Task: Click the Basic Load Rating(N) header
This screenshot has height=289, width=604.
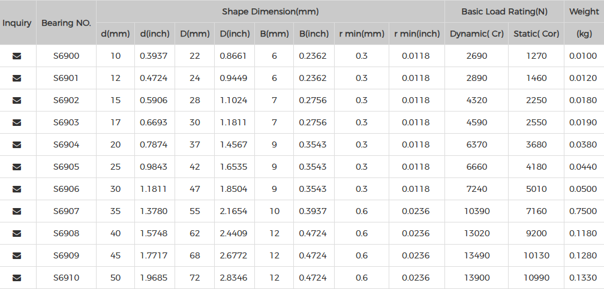Action: pyautogui.click(x=504, y=11)
